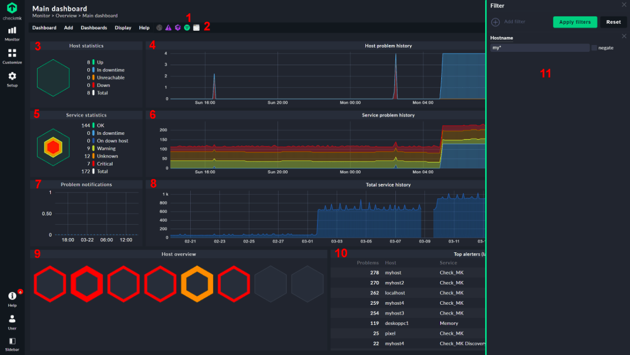Click host 'localhost' in Top alerters
This screenshot has width=630, height=355.
pyautogui.click(x=395, y=293)
